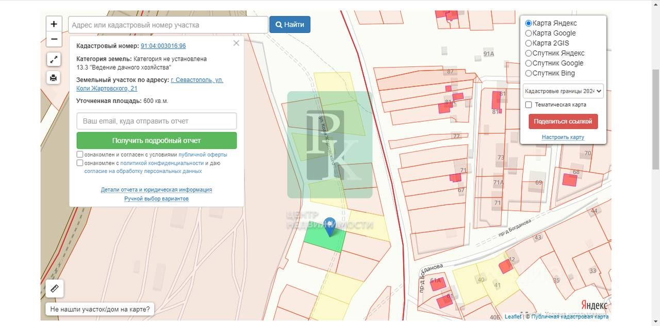Accept the публичной оферты terms checkbox

80,155
